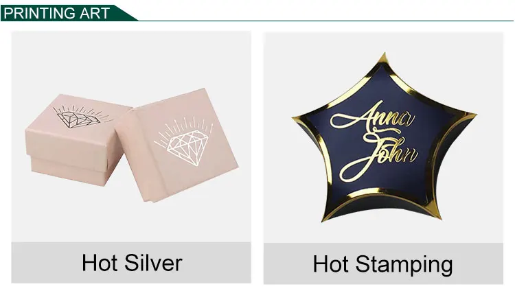The height and width of the screenshot is (293, 515).
Task: Click the navy blue star center
Action: point(381,141)
